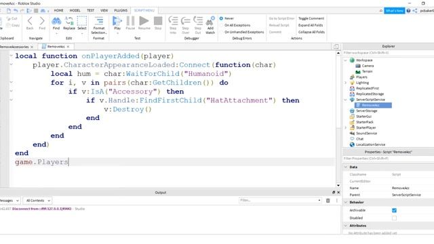Click the script editor scroll down arrow

(x=338, y=185)
